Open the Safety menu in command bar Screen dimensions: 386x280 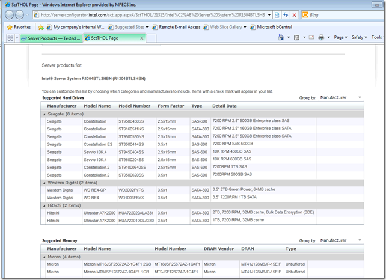359,38
